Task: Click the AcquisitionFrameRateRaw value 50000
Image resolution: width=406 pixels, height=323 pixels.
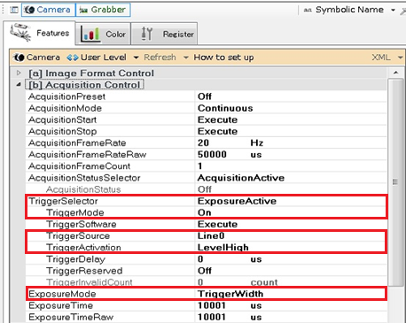Action: [212, 155]
